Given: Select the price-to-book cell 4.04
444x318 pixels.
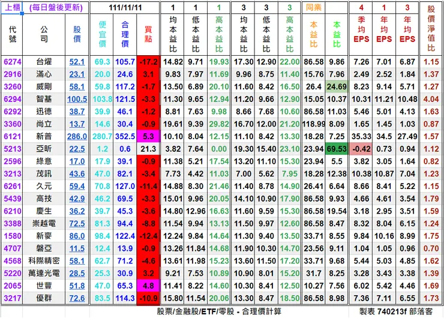Looking at the screenshot, I should tap(431, 99).
